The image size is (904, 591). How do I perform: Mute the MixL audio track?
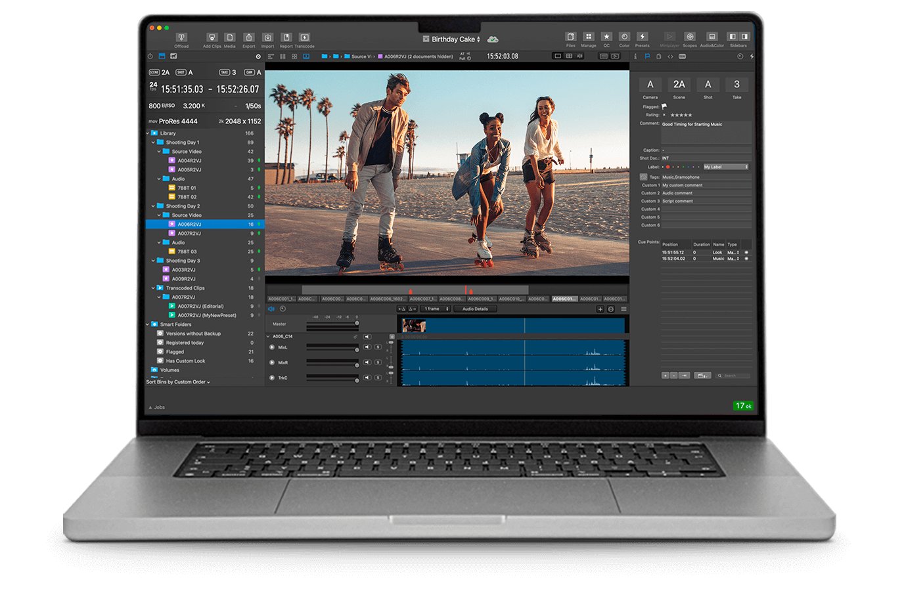(367, 347)
